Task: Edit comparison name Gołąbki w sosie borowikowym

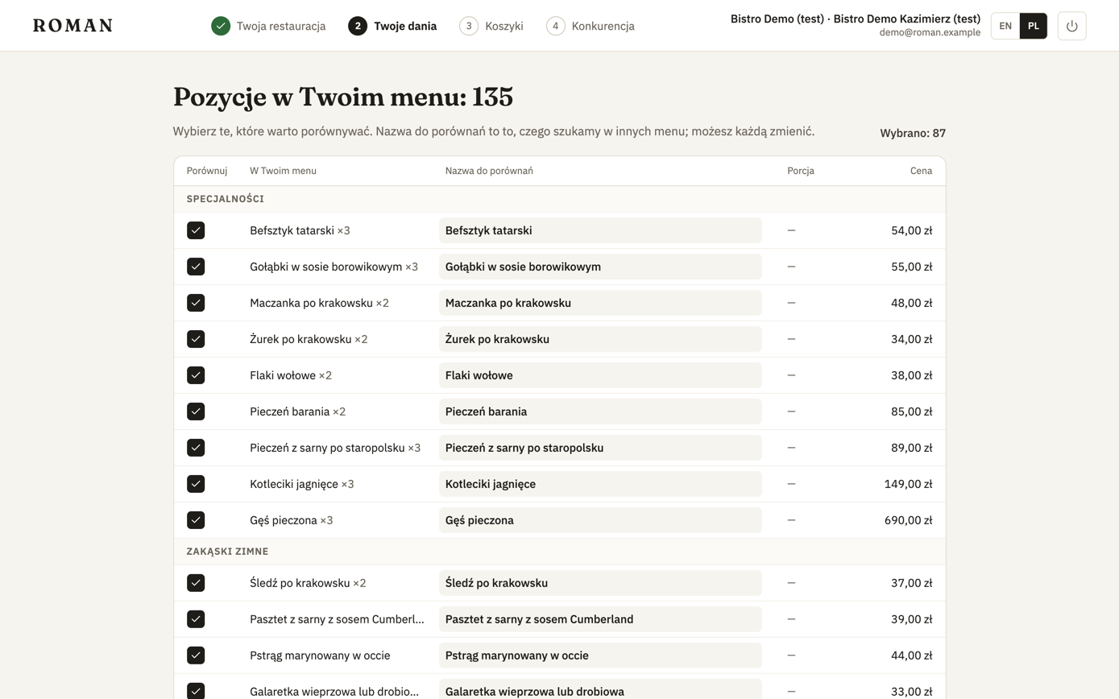Action: click(x=600, y=267)
